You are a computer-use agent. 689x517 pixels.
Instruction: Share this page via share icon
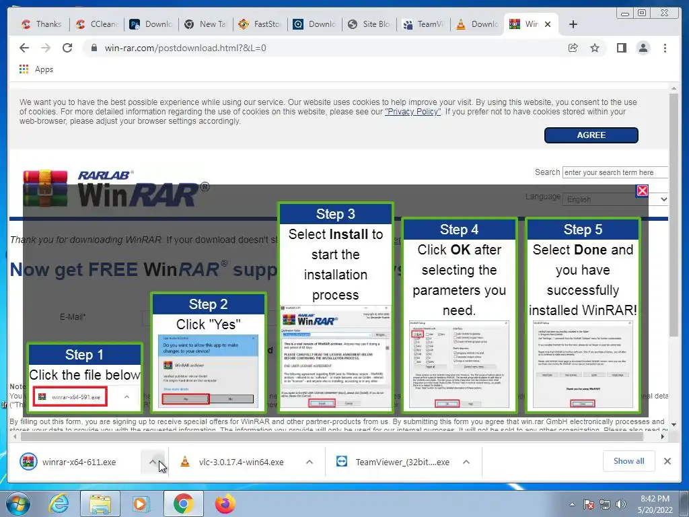(x=573, y=48)
